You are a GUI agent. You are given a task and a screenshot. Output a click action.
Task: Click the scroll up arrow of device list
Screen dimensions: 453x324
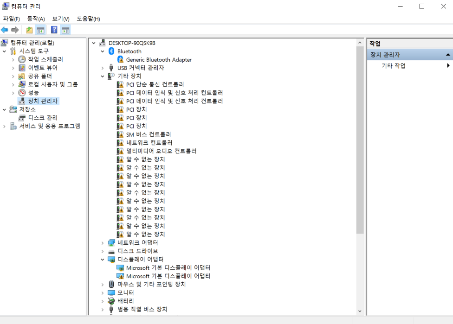[x=360, y=43]
